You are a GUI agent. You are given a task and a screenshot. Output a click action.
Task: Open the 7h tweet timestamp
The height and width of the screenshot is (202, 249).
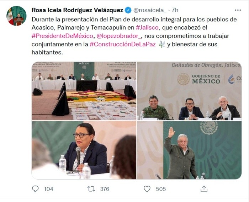coord(175,10)
